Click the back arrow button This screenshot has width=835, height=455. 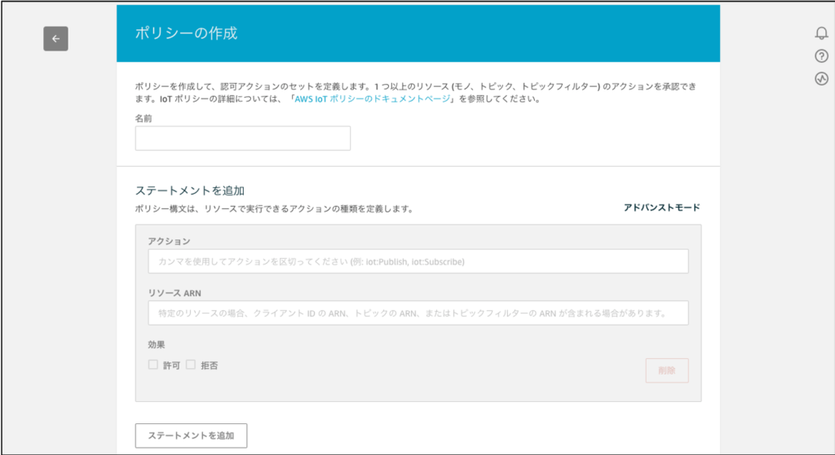55,38
